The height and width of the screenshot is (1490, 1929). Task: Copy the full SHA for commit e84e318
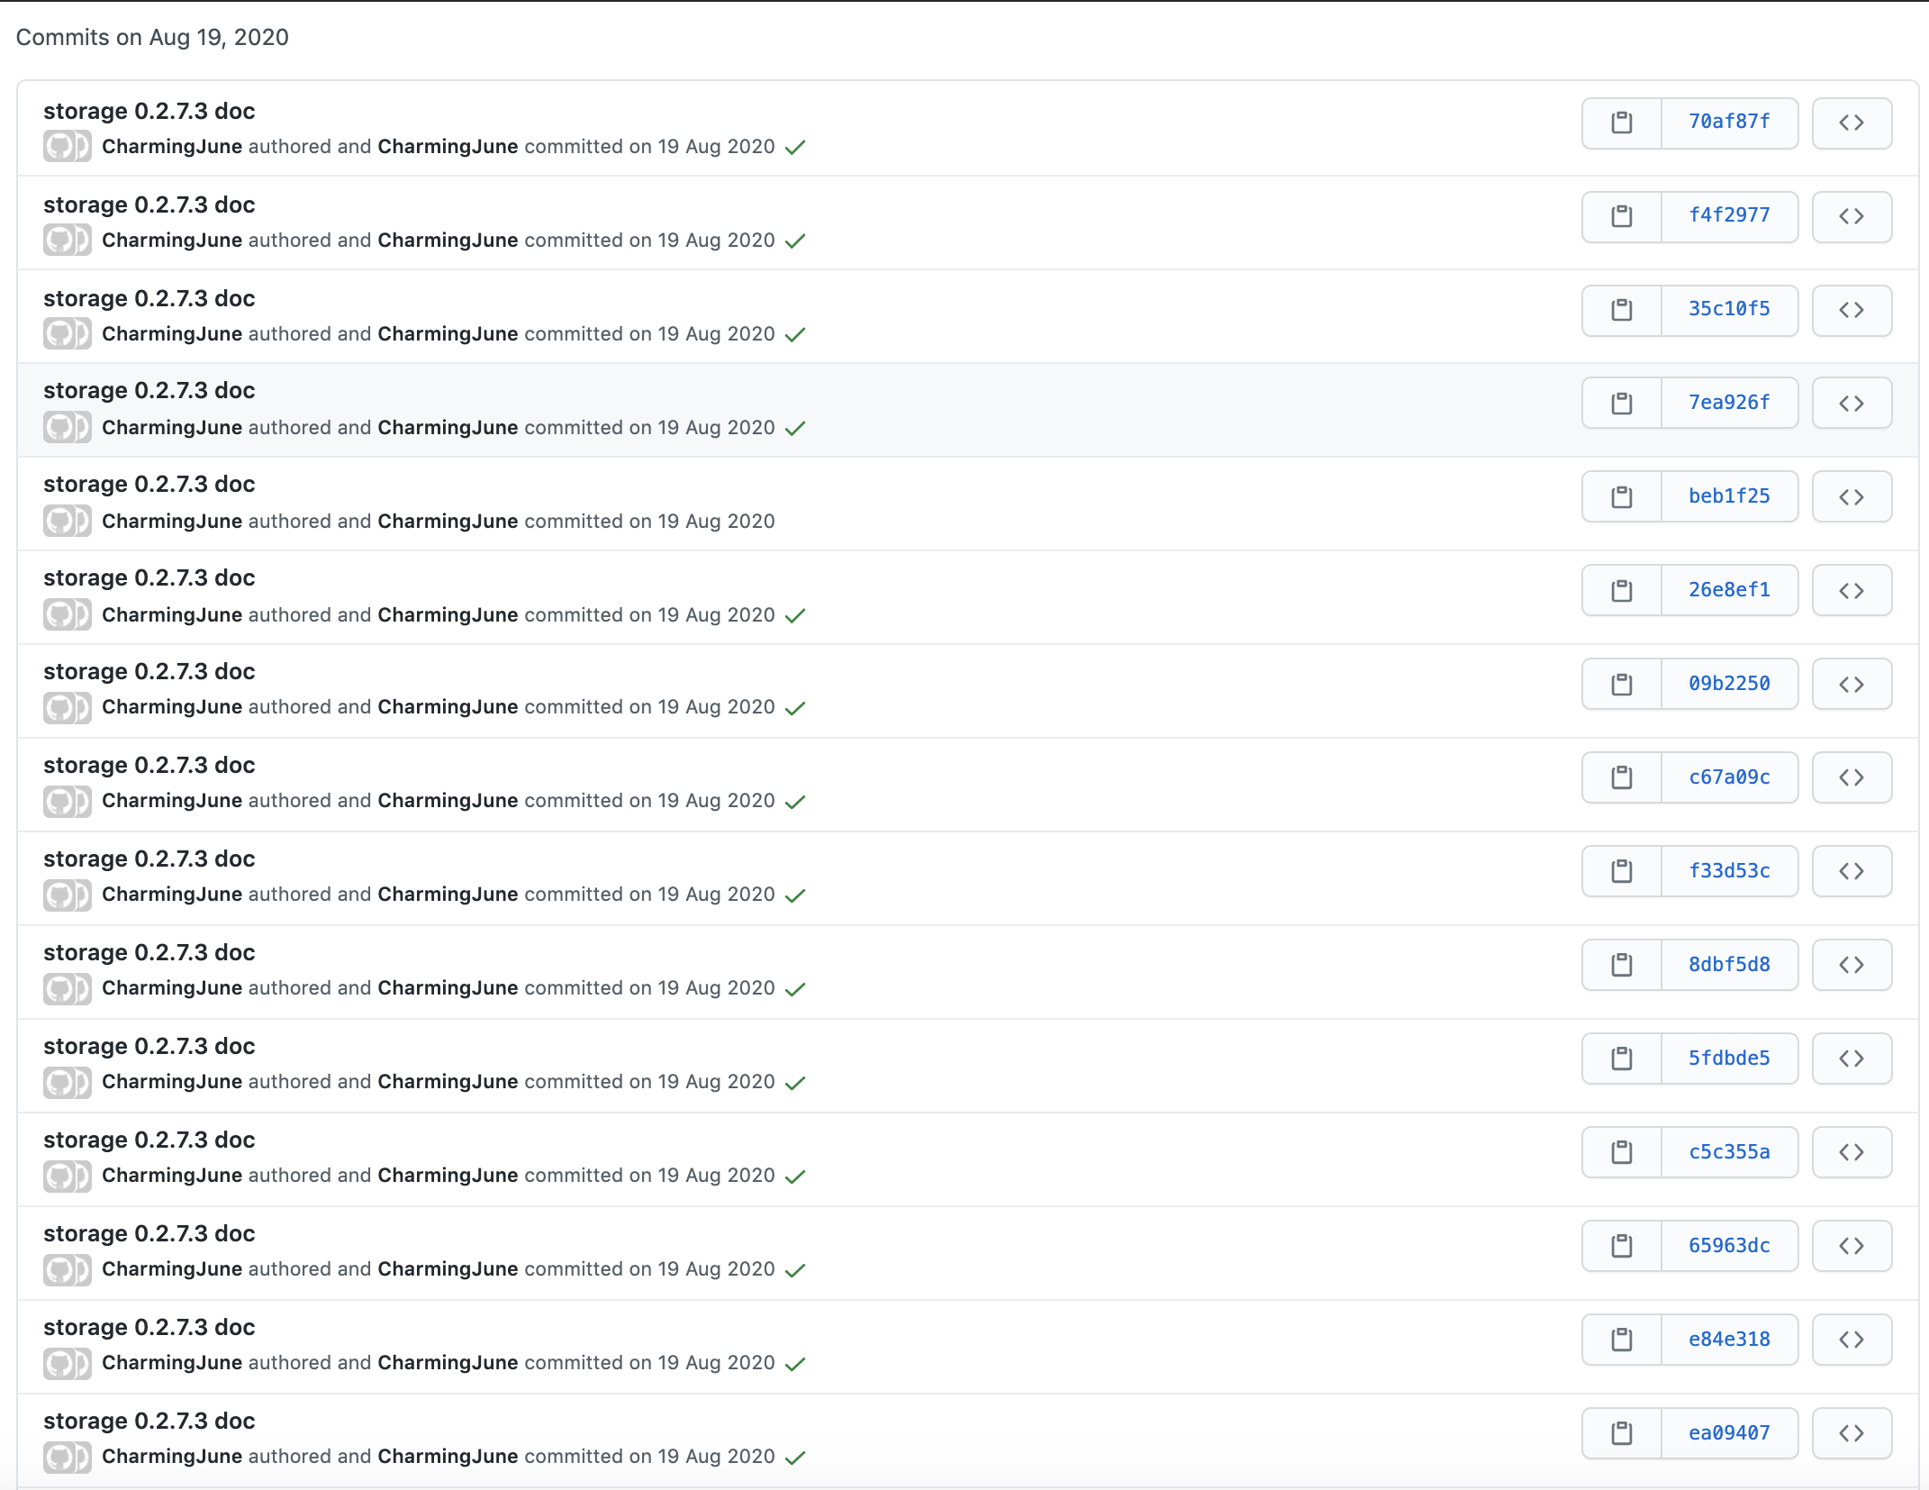[x=1621, y=1340]
